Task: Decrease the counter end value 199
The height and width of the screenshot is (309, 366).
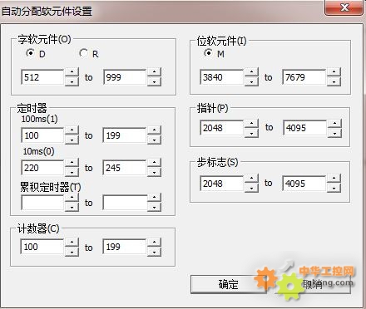Action: pos(154,252)
